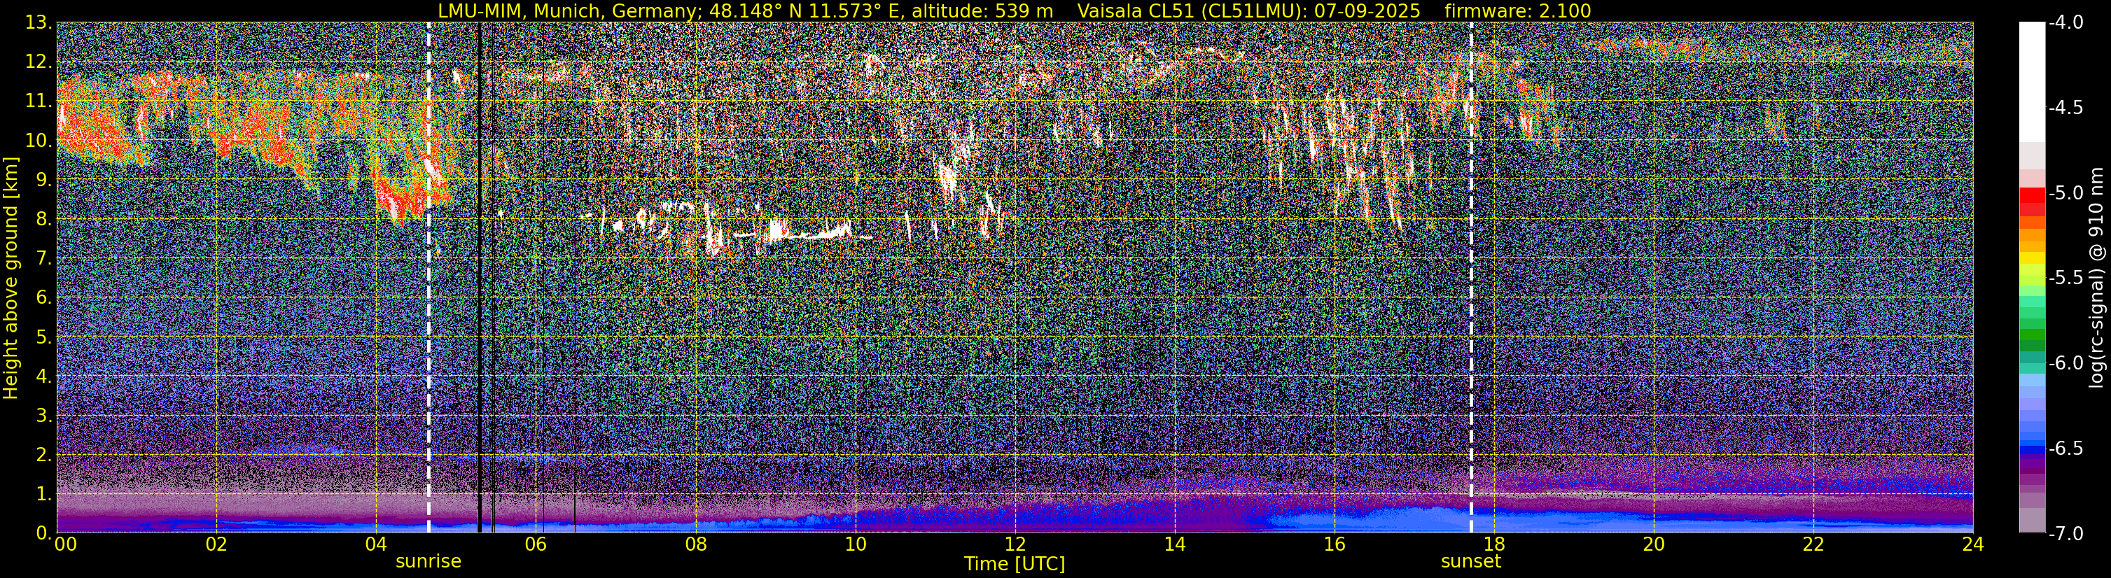Click the "6." height axis tick label
Image resolution: width=2111 pixels, height=578 pixels.
(44, 297)
